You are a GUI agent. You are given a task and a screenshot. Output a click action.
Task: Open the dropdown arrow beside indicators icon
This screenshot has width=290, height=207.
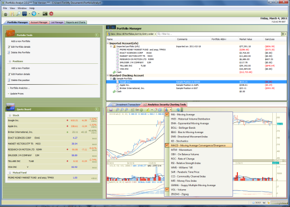tap(170, 110)
